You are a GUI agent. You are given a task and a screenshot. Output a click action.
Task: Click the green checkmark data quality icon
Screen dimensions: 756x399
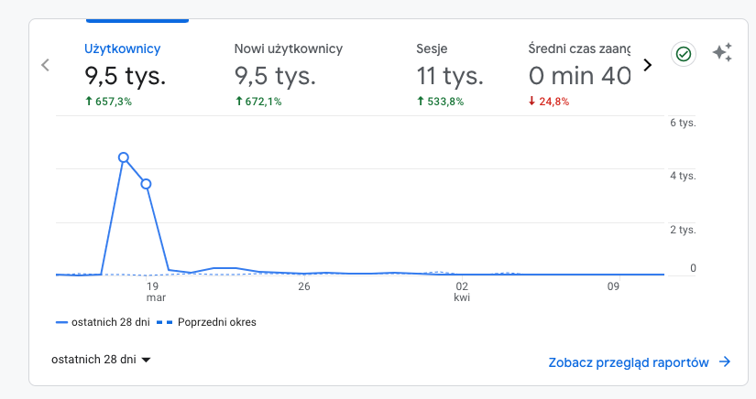pos(683,54)
